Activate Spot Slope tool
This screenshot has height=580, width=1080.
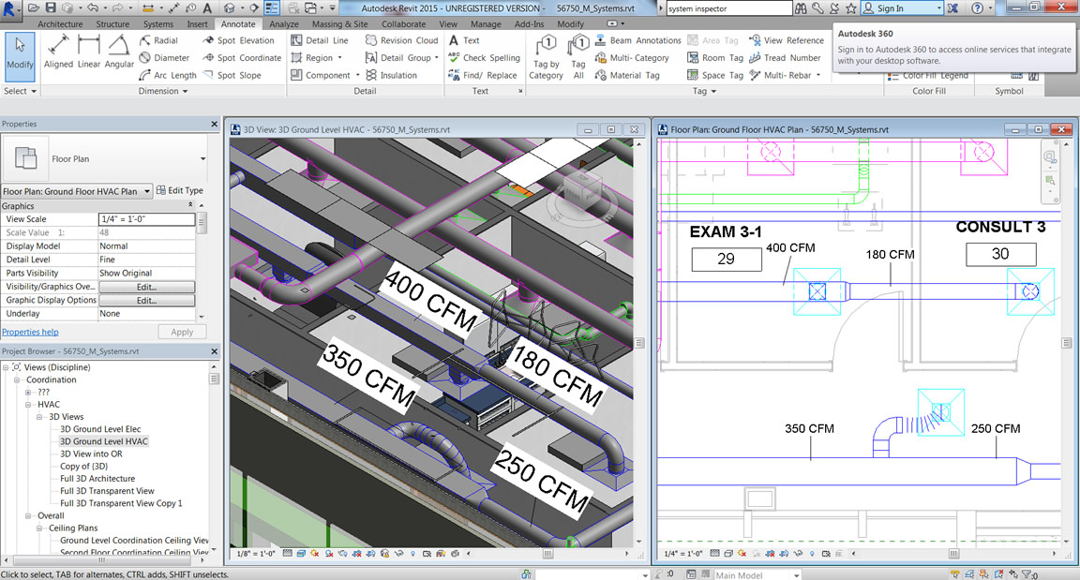(232, 75)
